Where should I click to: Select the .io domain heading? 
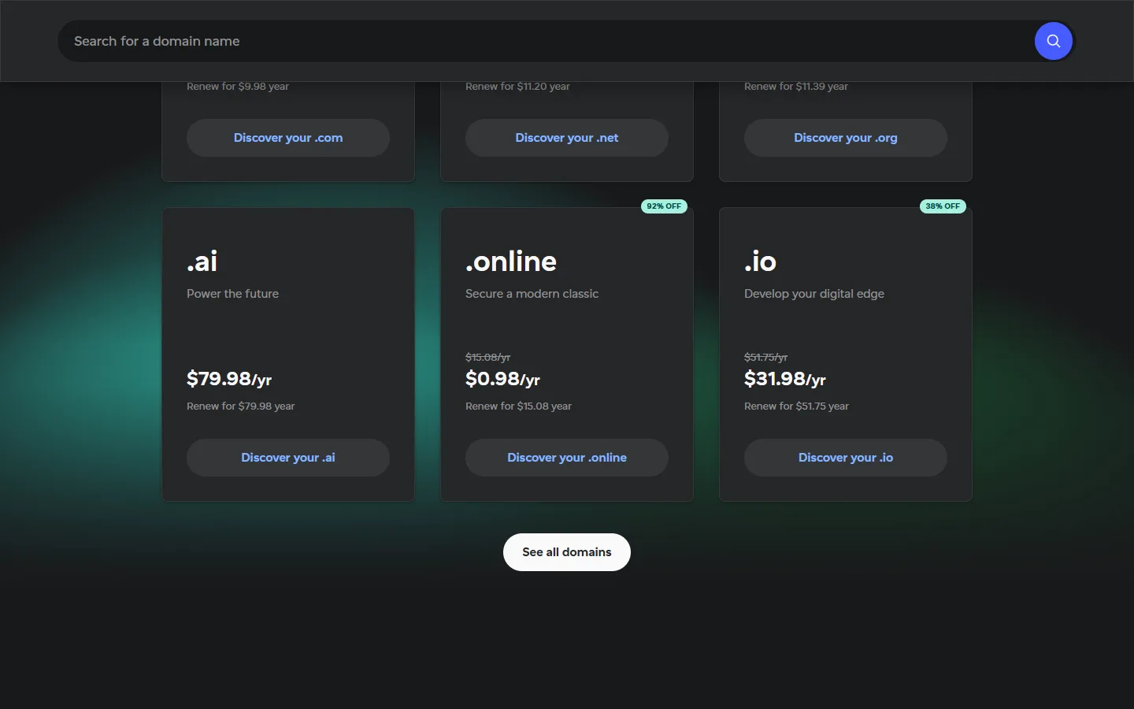coord(761,262)
